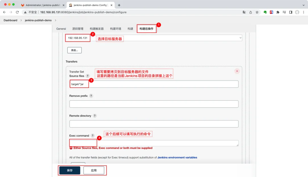
Task: Click the not-secure warning icon
Action: [x=25, y=12]
